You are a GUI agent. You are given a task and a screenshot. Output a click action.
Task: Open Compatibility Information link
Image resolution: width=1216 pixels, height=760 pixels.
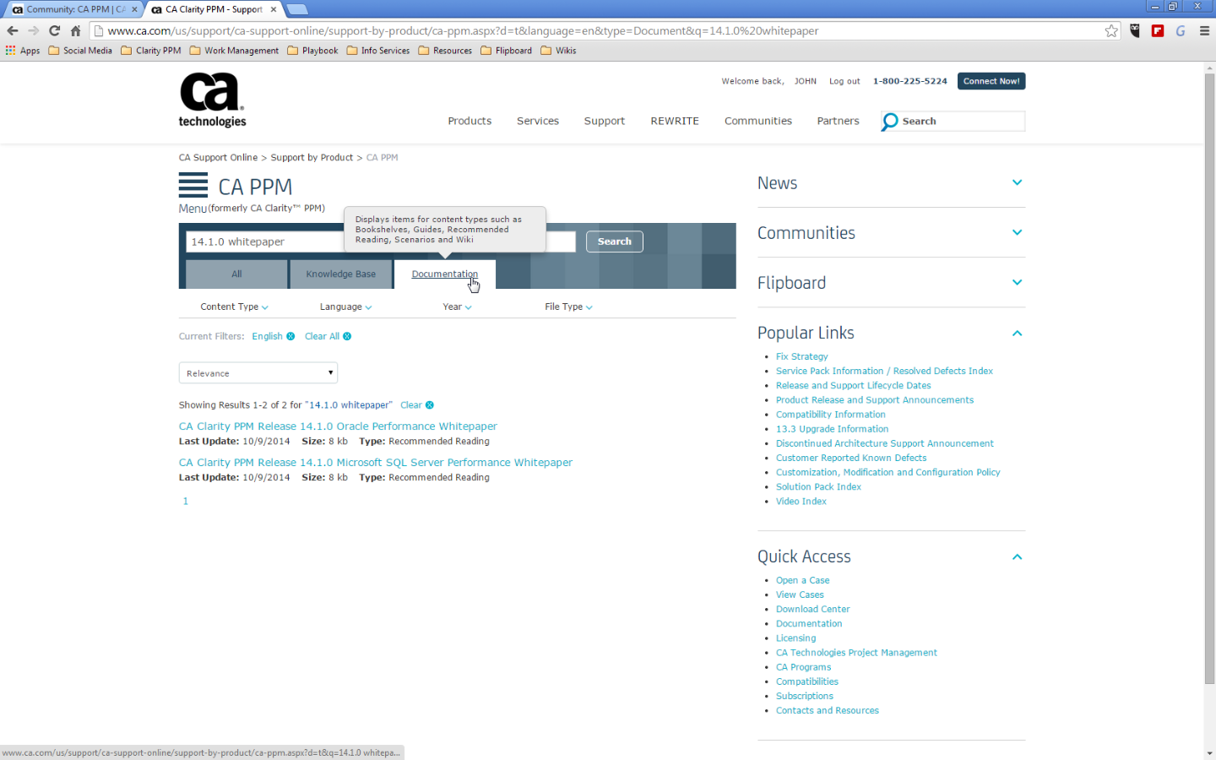[x=830, y=415]
